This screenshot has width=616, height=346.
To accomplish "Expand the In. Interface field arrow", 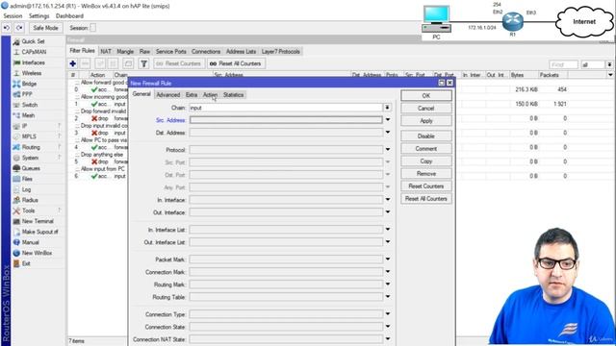I will tap(388, 200).
